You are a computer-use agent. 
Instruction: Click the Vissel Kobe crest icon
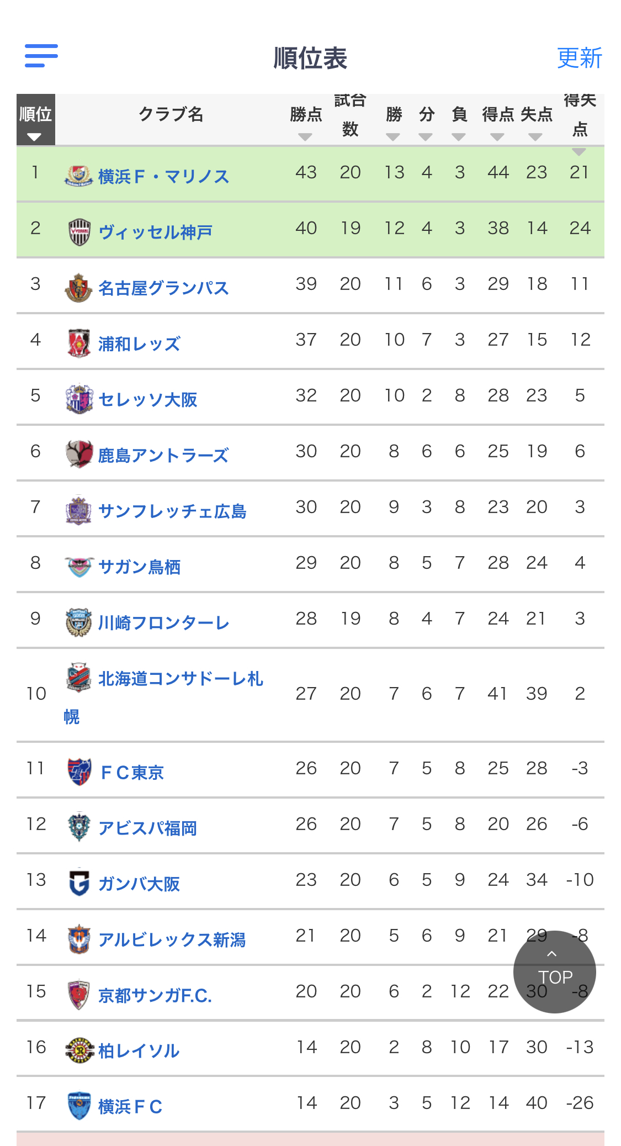[x=79, y=232]
